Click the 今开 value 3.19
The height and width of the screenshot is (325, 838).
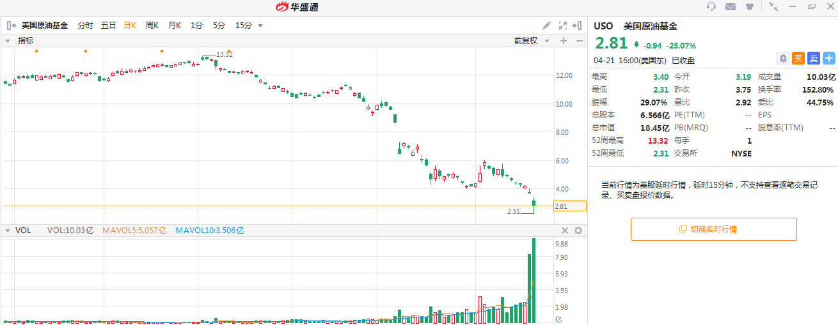point(743,77)
